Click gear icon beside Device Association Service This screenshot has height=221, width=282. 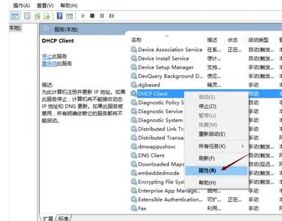[133, 49]
